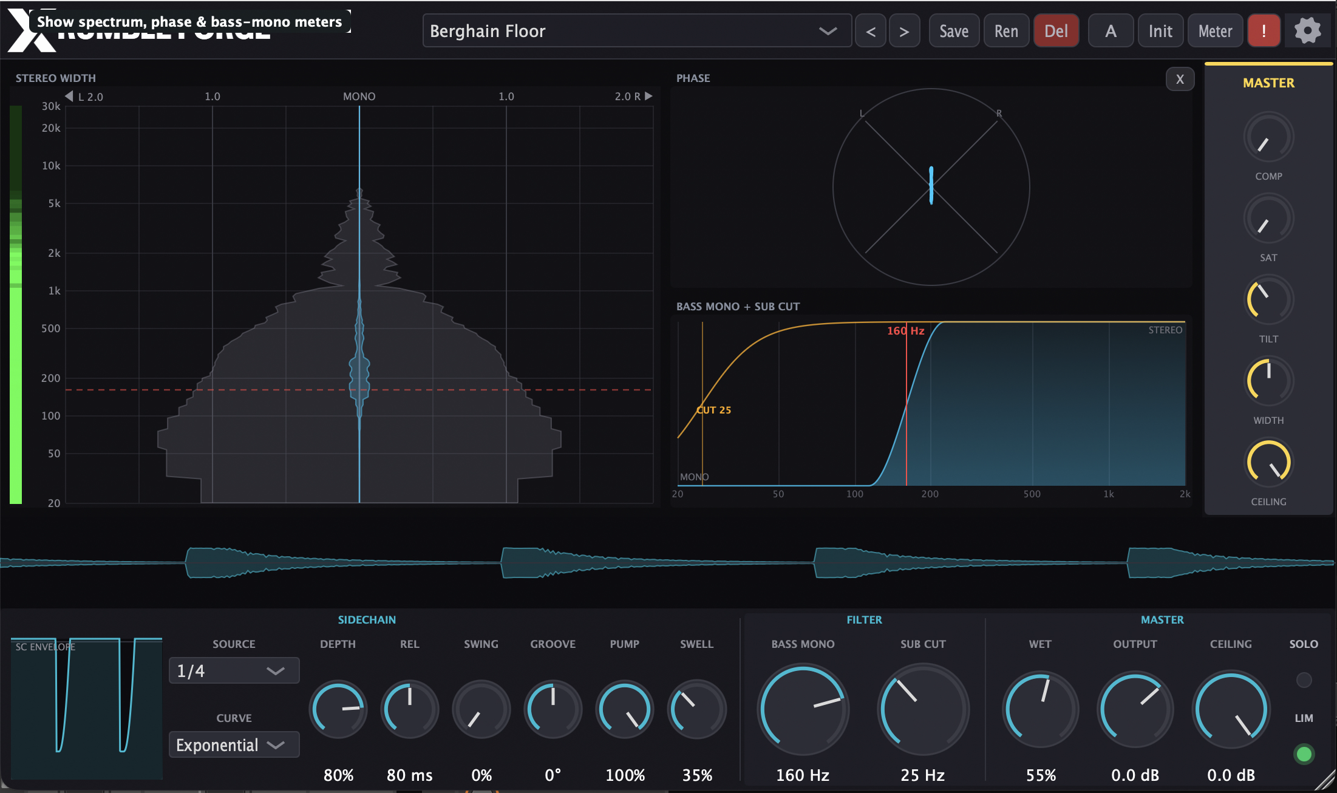Click the resize grip in the corner

(x=1325, y=781)
